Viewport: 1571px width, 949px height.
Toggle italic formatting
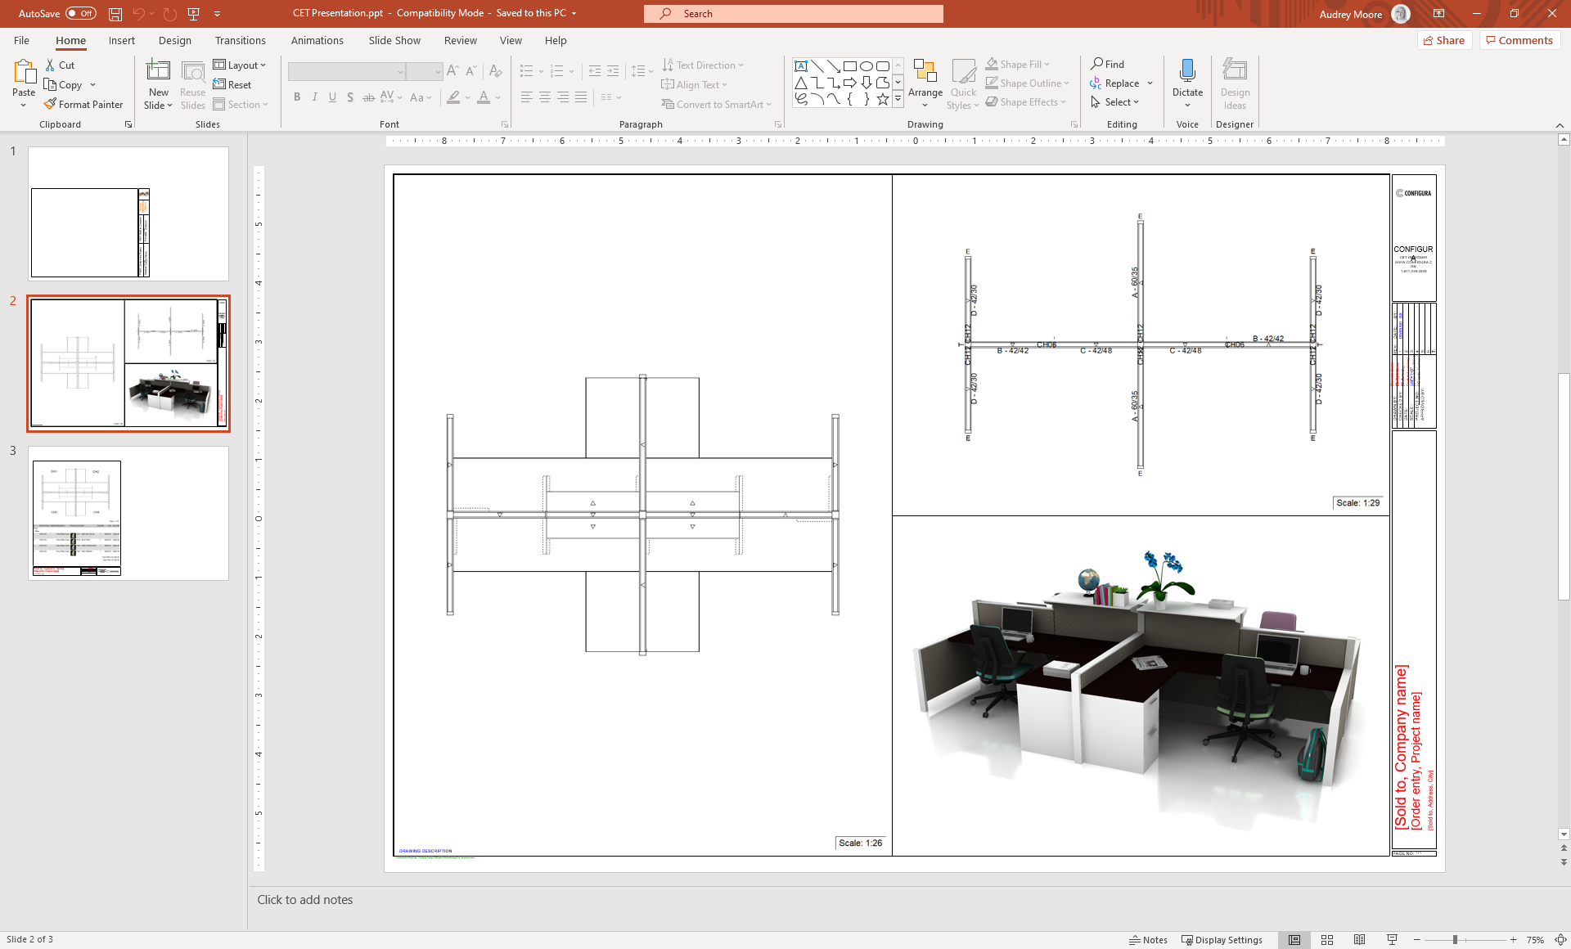(x=315, y=97)
